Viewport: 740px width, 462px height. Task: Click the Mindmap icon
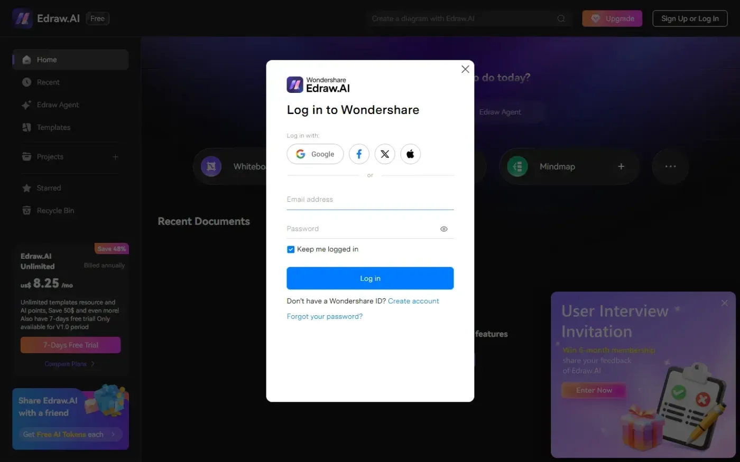pos(517,166)
